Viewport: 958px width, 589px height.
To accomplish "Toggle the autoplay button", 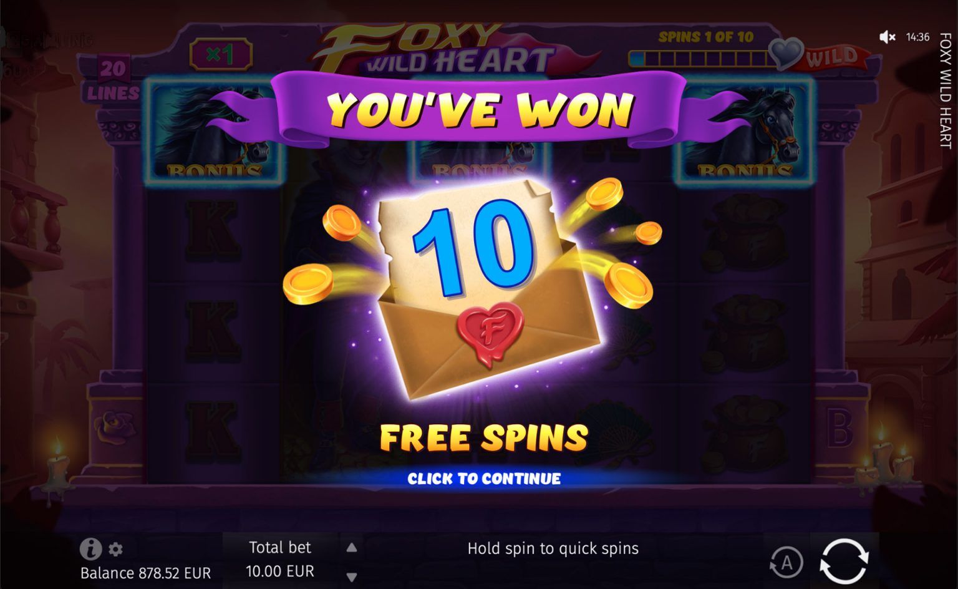I will (x=786, y=562).
